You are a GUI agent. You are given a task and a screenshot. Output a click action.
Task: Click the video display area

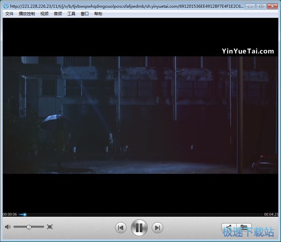[141, 115]
